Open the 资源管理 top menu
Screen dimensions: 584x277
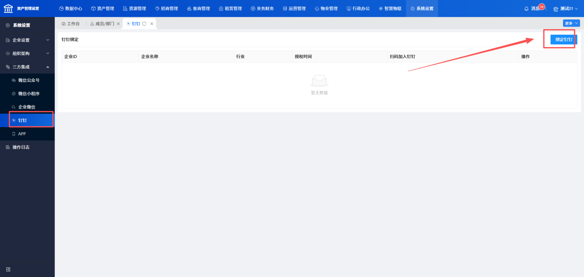(134, 8)
